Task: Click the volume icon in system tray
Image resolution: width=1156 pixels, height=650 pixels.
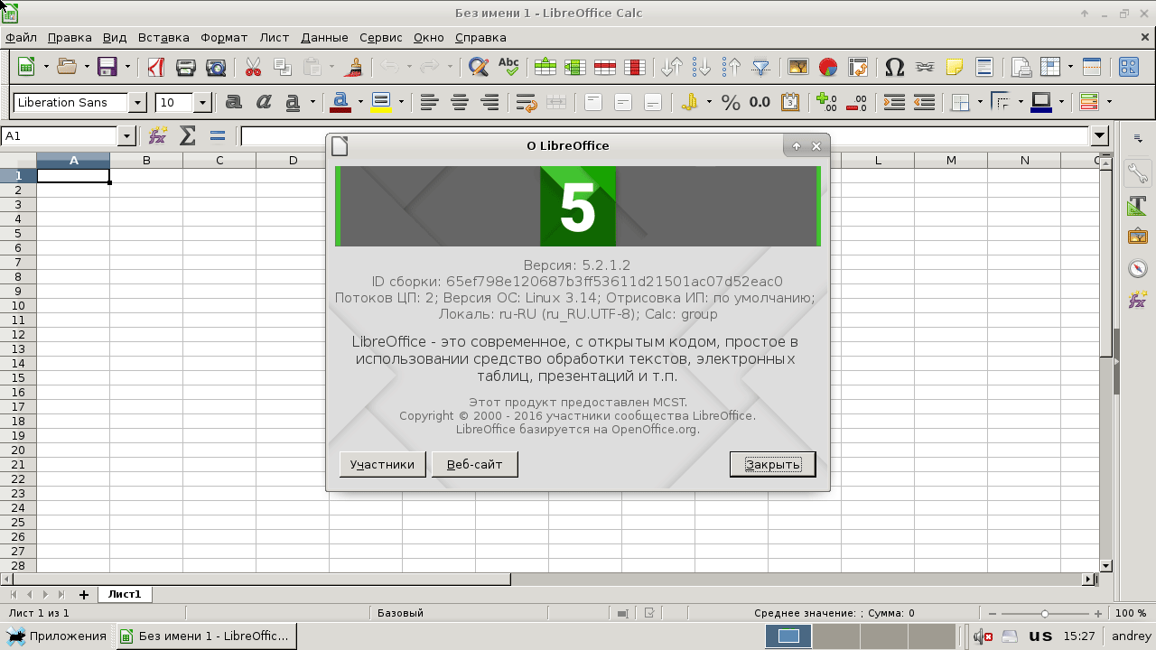Action: (x=982, y=636)
